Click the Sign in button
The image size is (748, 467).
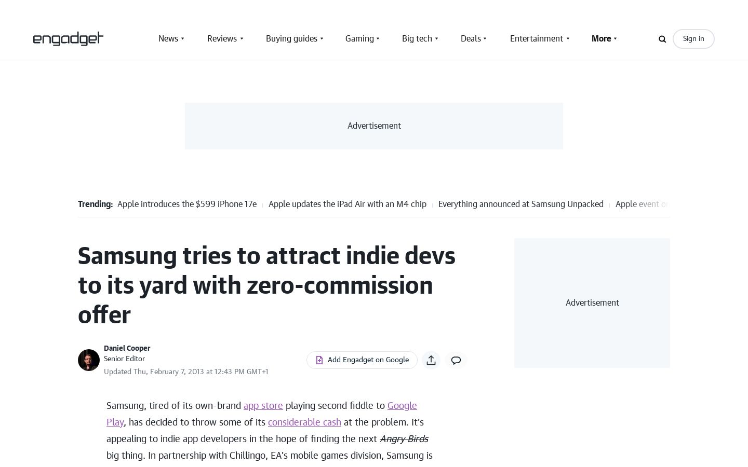[693, 39]
